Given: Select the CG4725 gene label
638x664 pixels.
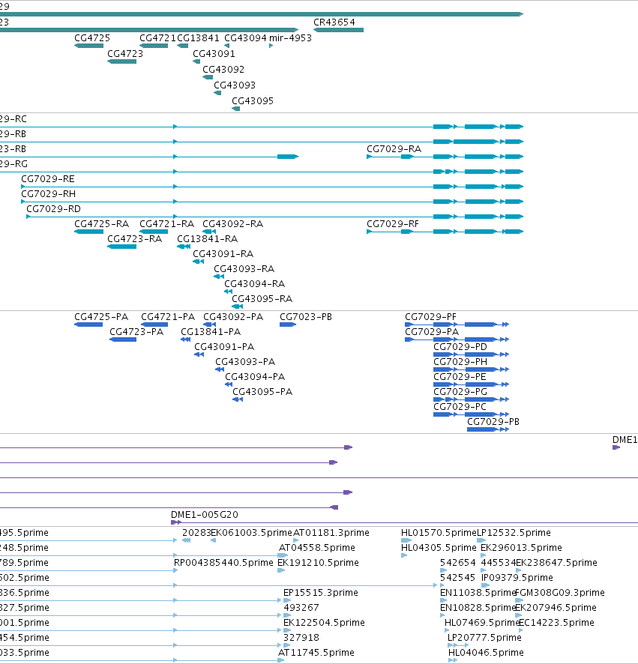Looking at the screenshot, I should [92, 38].
